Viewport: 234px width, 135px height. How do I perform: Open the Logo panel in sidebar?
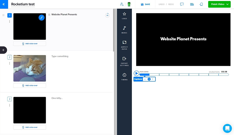tap(124, 16)
